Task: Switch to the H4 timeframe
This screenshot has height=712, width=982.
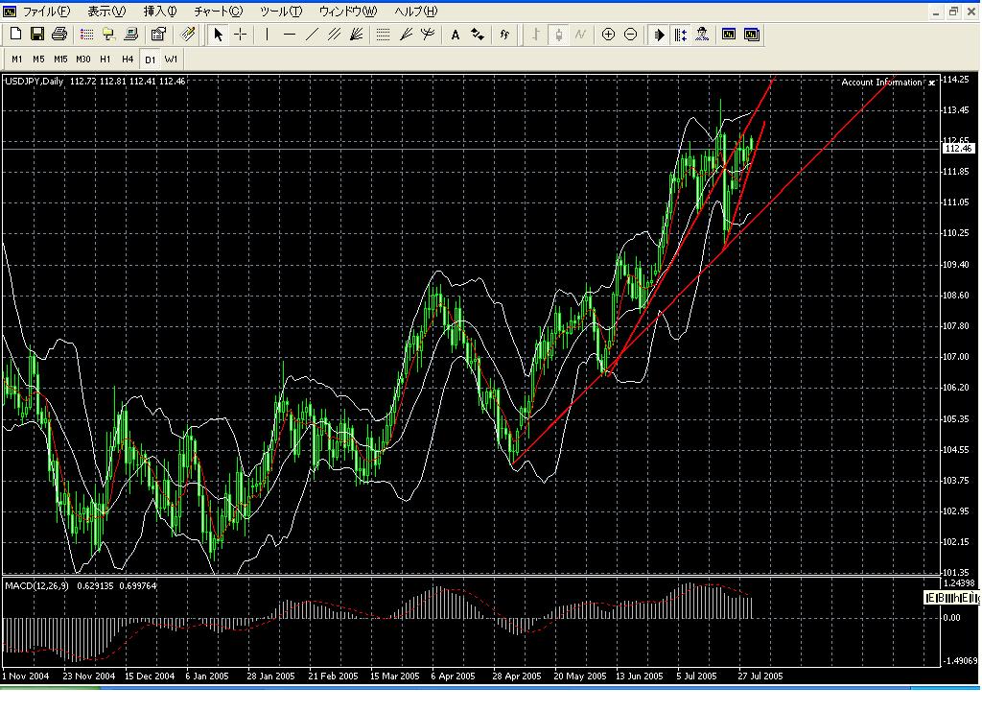Action: (x=128, y=59)
